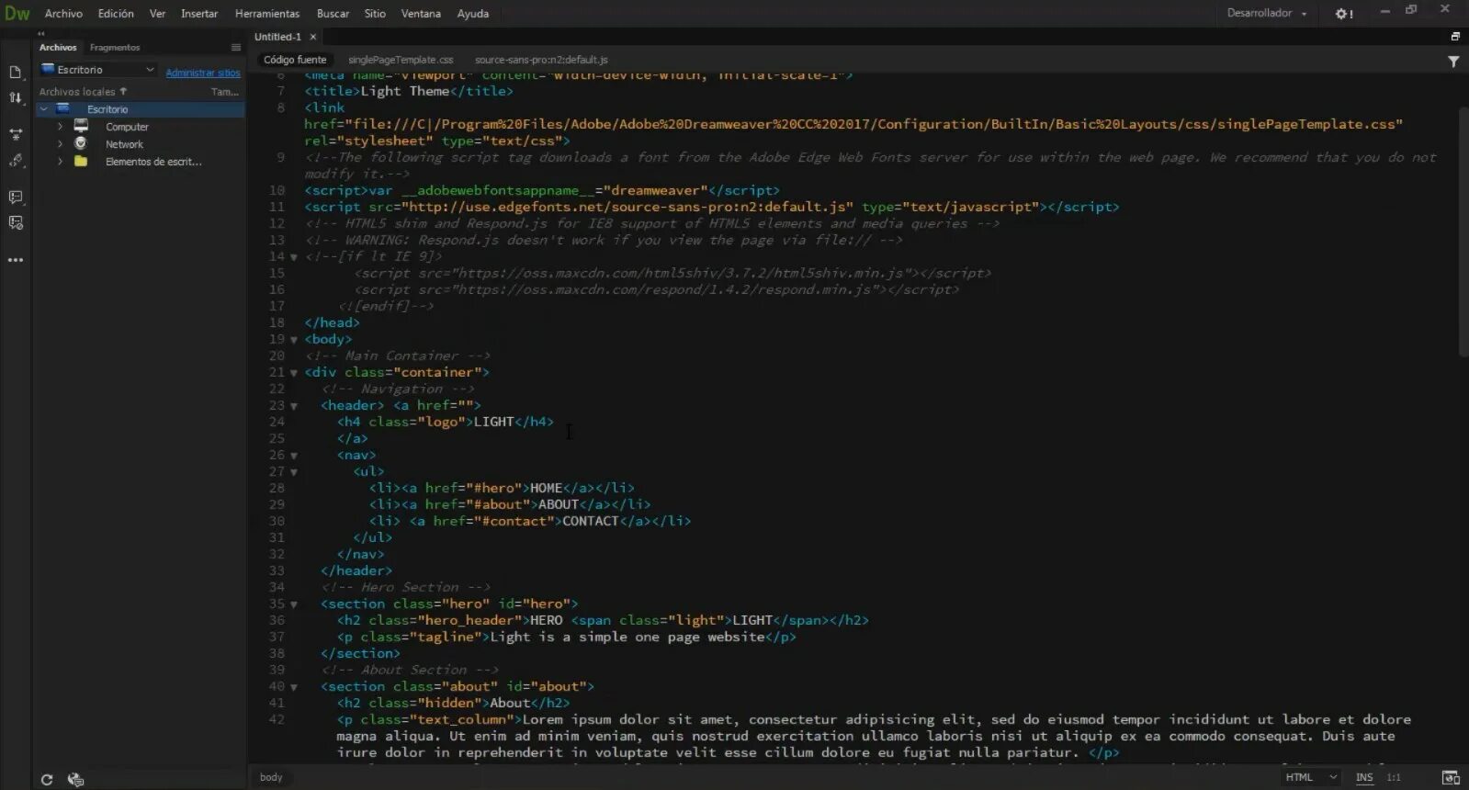Open live preview icon in status bar

[1451, 777]
